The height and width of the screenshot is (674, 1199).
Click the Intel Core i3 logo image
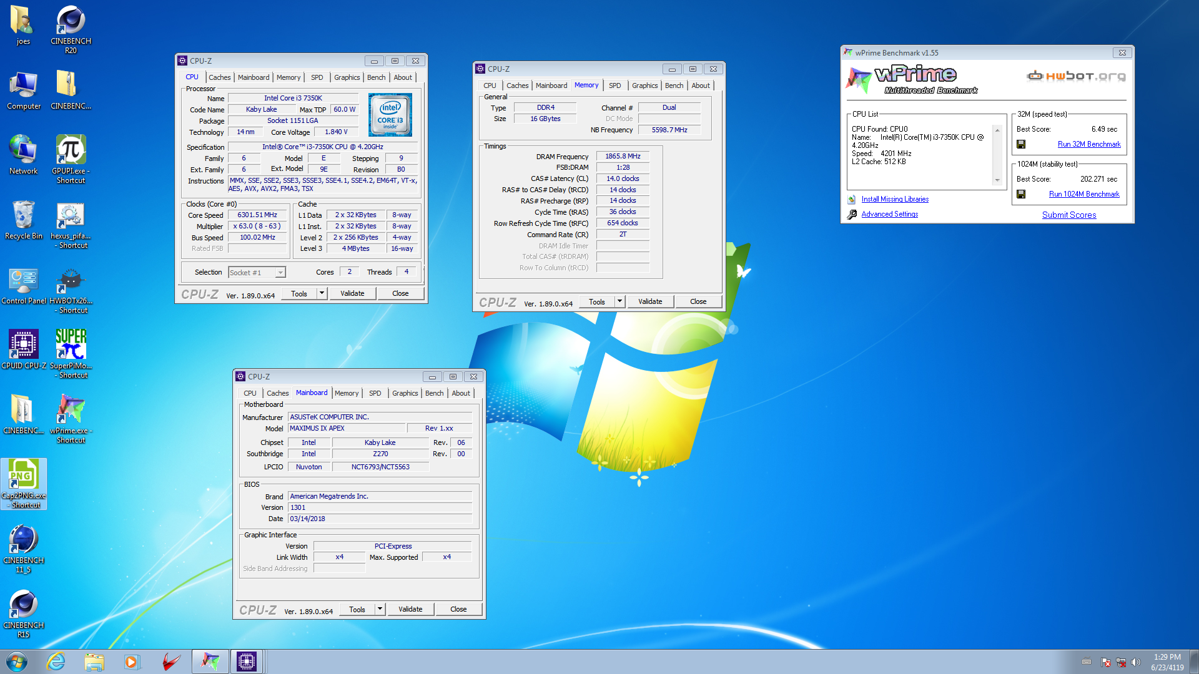click(x=390, y=114)
